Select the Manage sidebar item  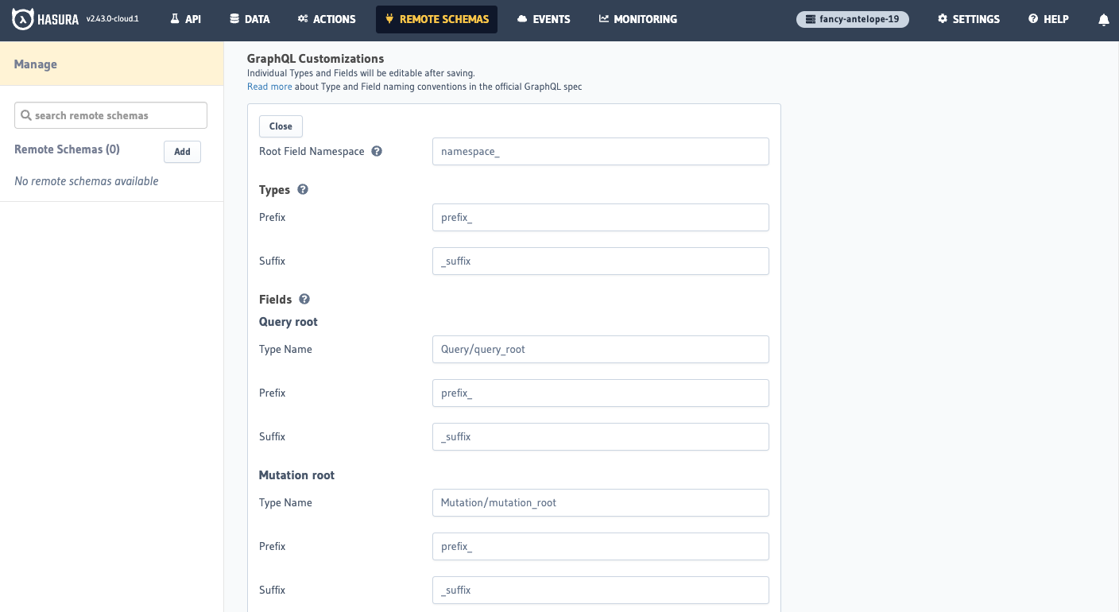(36, 64)
